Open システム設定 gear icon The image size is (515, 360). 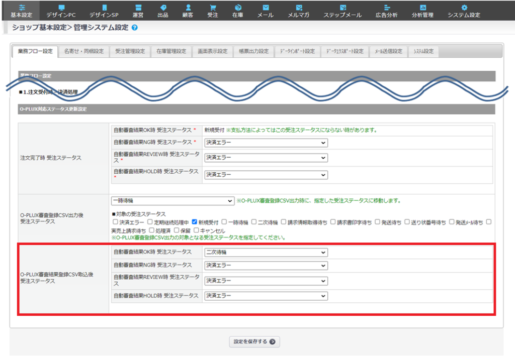click(464, 8)
